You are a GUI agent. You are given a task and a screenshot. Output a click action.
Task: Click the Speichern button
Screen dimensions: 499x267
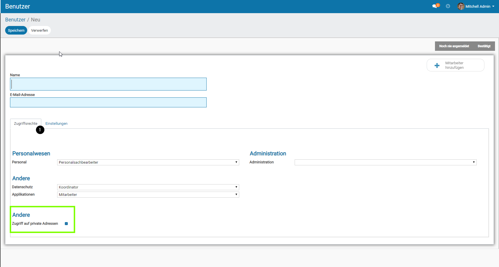tap(16, 30)
